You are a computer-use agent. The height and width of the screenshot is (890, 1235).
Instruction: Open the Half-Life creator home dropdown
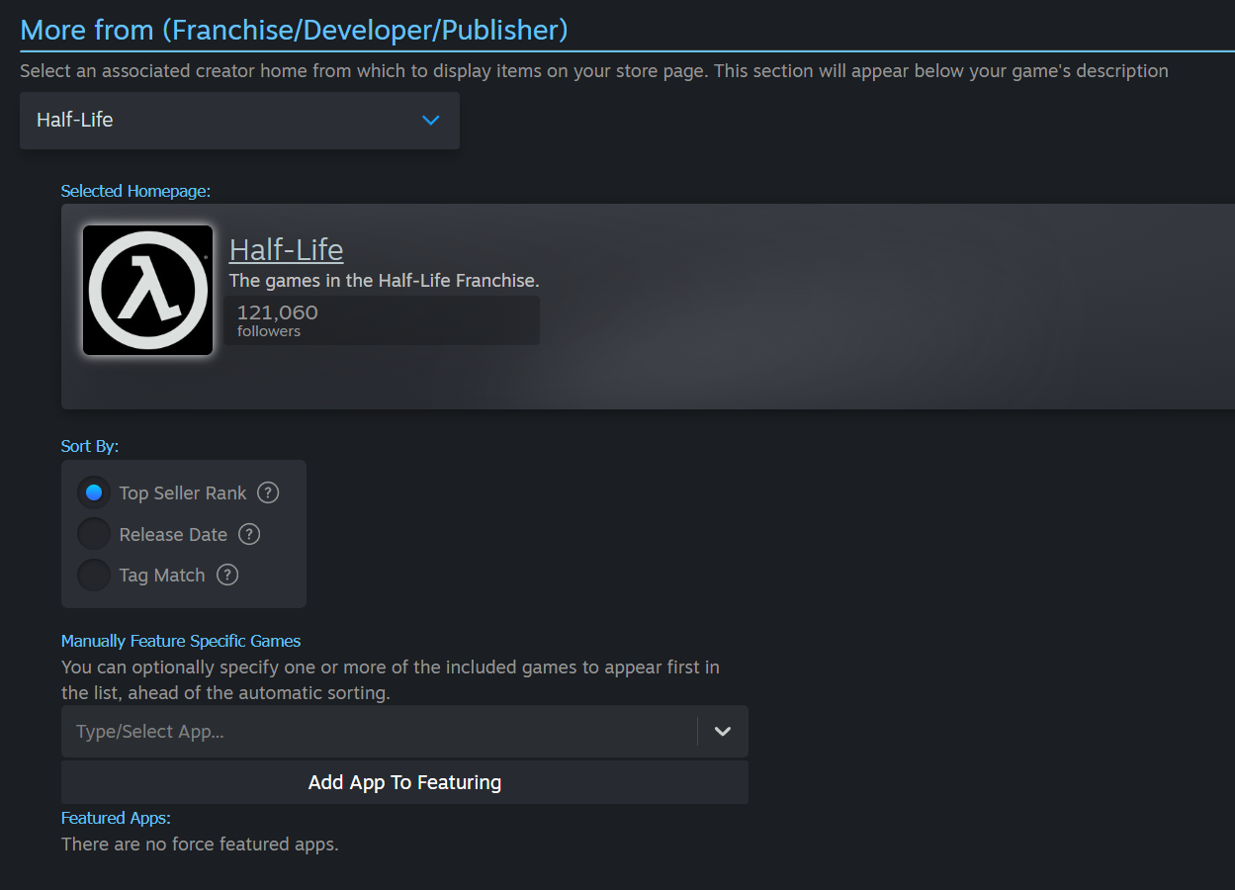[239, 121]
